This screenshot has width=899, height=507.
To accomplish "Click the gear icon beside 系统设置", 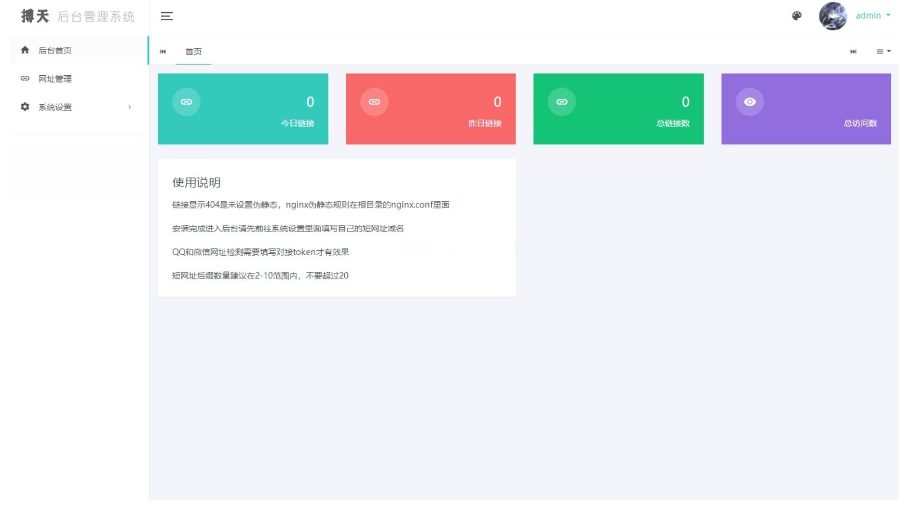I will click(25, 107).
